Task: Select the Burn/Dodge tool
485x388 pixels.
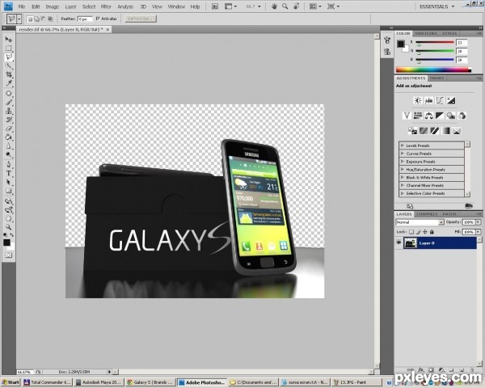Action: coord(8,154)
